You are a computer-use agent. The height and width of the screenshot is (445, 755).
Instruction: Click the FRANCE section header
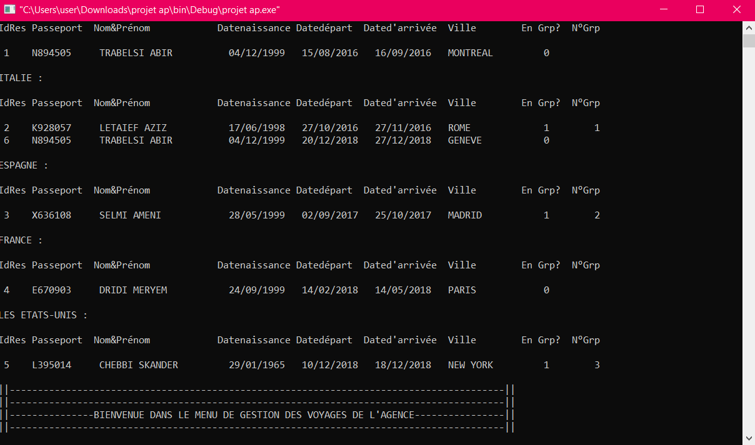click(x=16, y=240)
